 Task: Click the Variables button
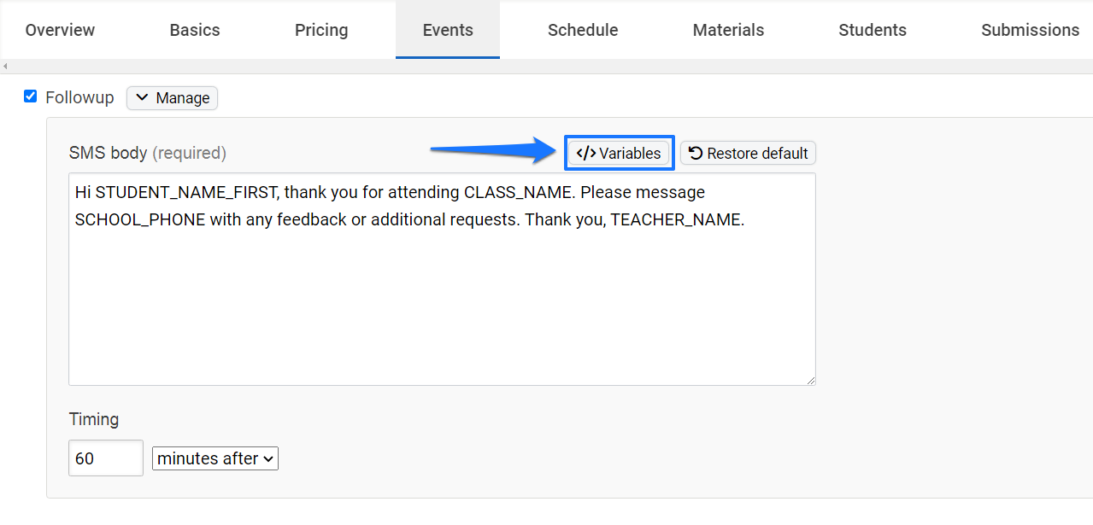click(x=619, y=154)
